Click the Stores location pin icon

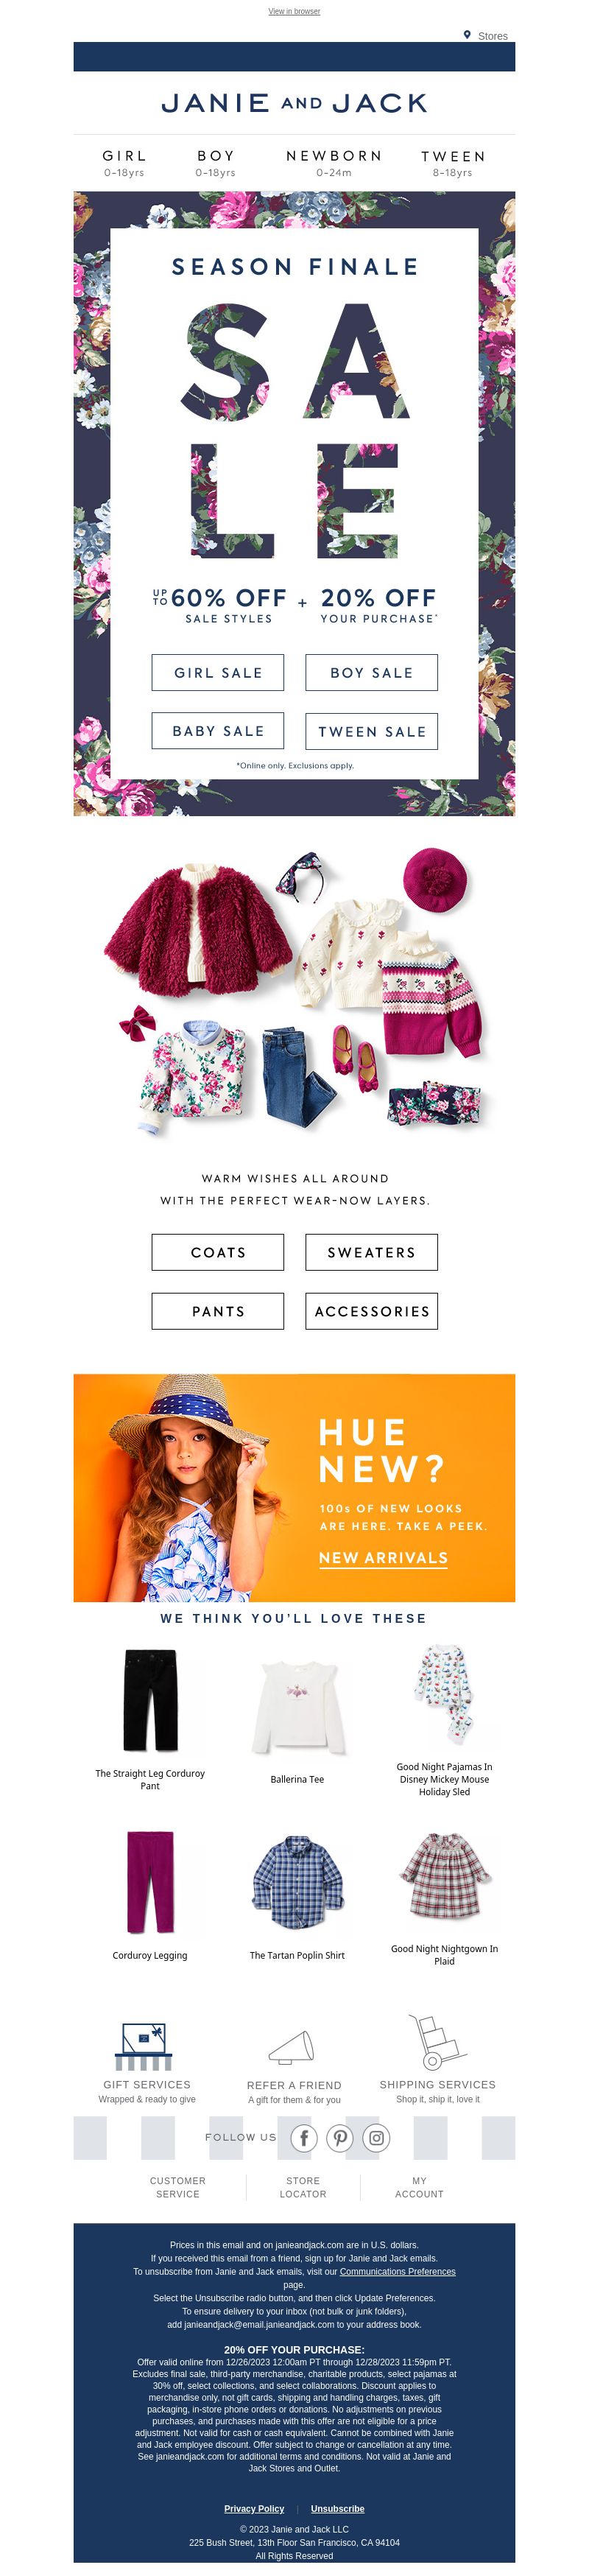(467, 35)
